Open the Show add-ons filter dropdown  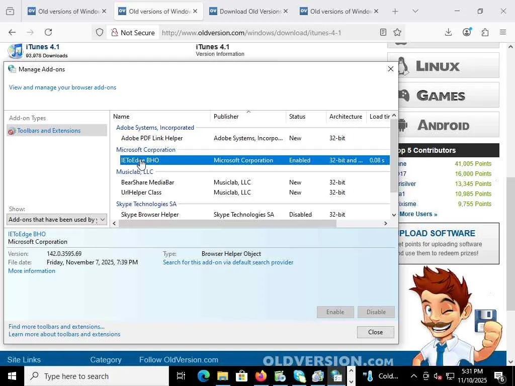tap(57, 219)
